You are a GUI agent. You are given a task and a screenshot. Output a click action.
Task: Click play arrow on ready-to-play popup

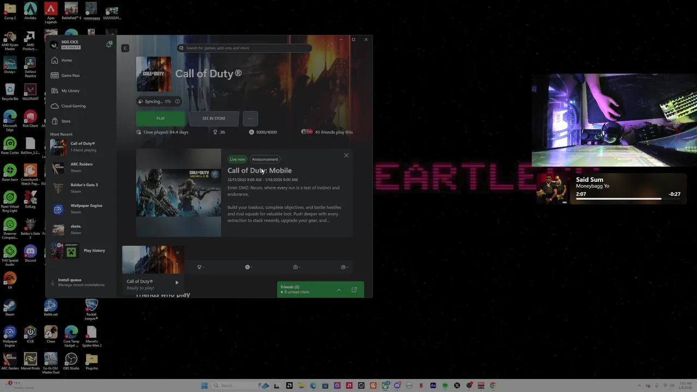177,283
